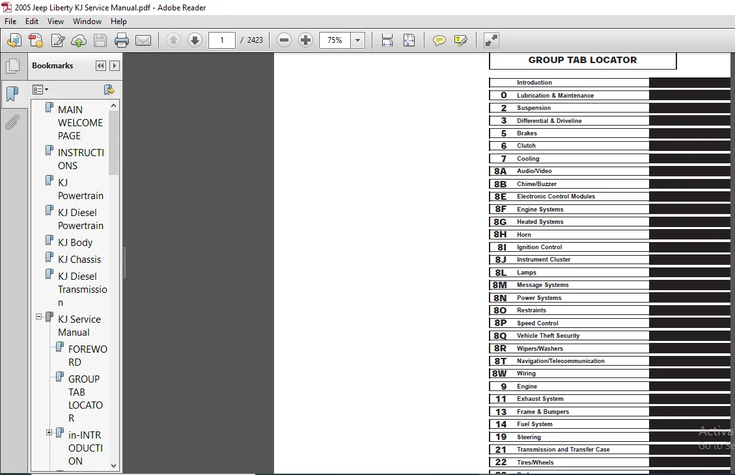This screenshot has height=475, width=735.
Task: Click the Exhaust System text
Action: click(x=540, y=399)
